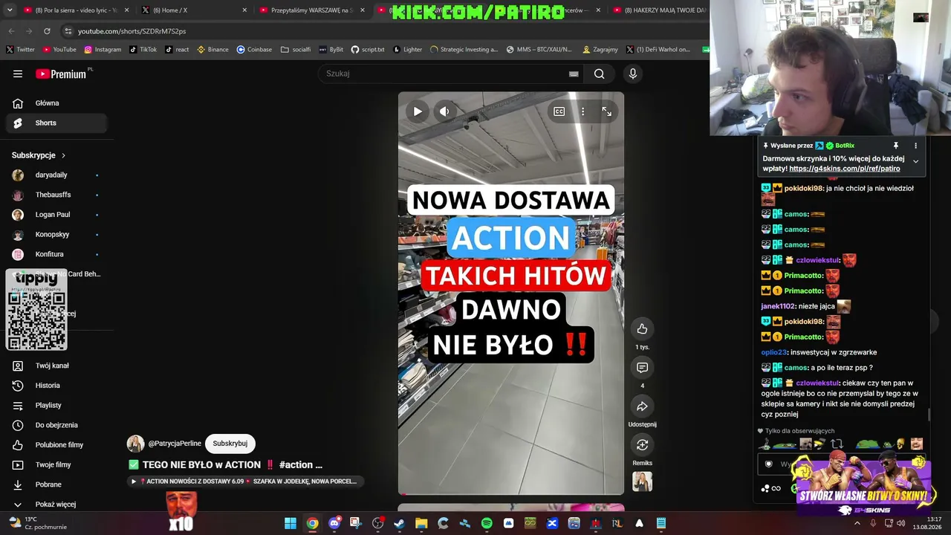Open comments on the Short
Screen dimensions: 951x535
click(x=643, y=368)
